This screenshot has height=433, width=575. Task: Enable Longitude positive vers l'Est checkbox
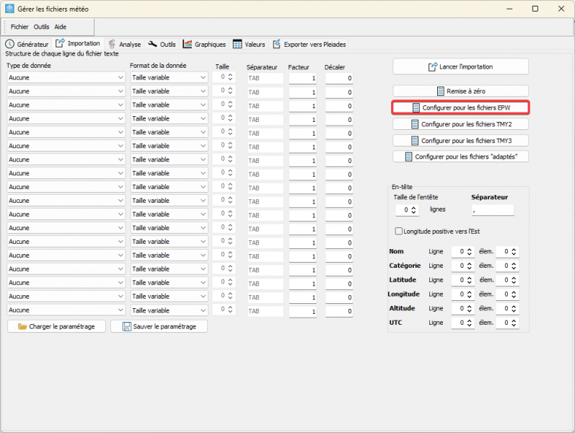click(x=399, y=231)
